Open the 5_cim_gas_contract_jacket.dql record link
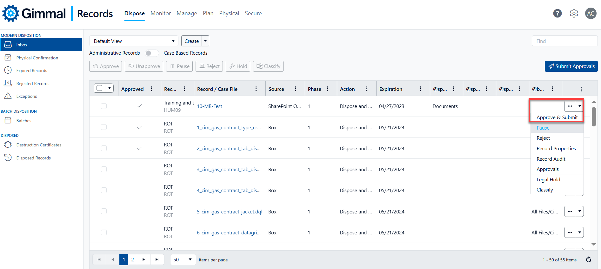601x269 pixels. click(229, 212)
